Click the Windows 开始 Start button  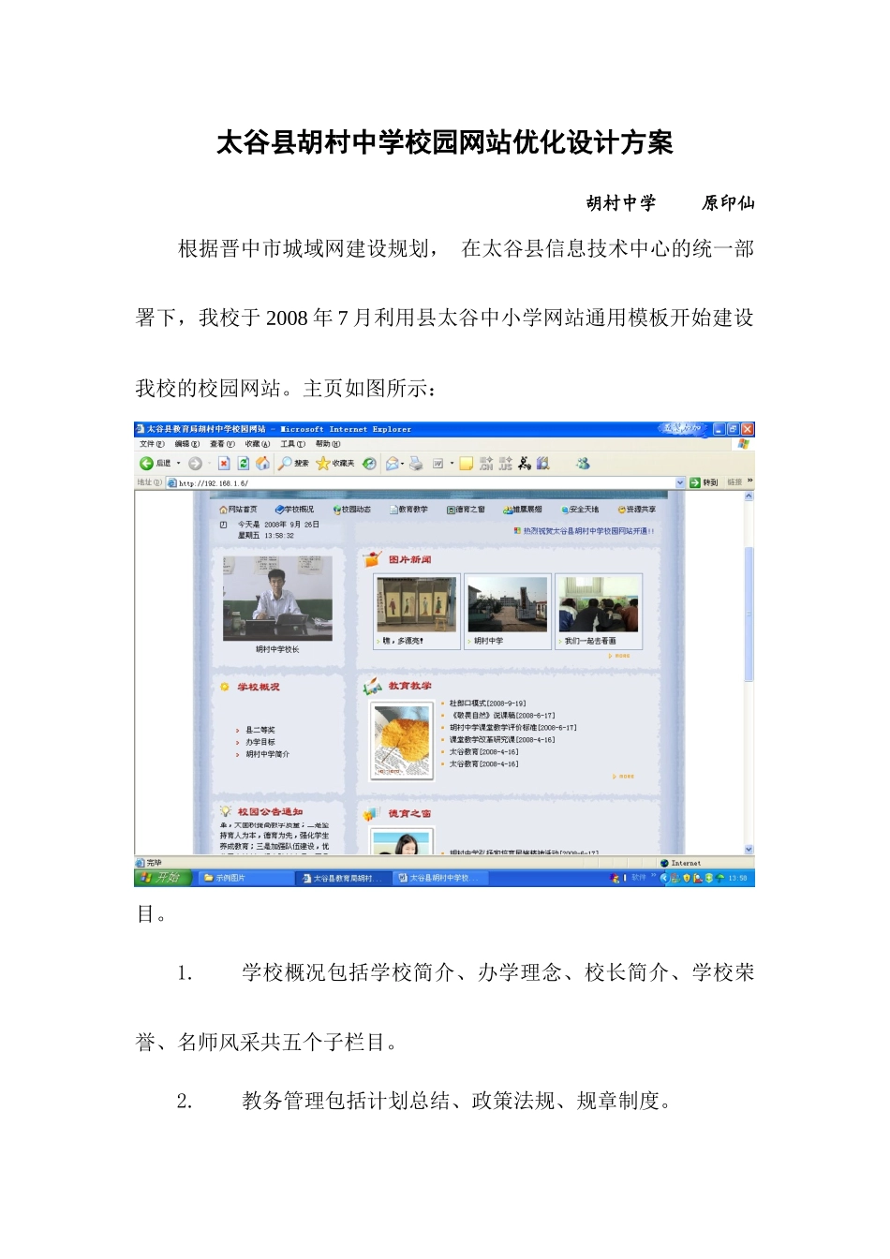tap(163, 878)
